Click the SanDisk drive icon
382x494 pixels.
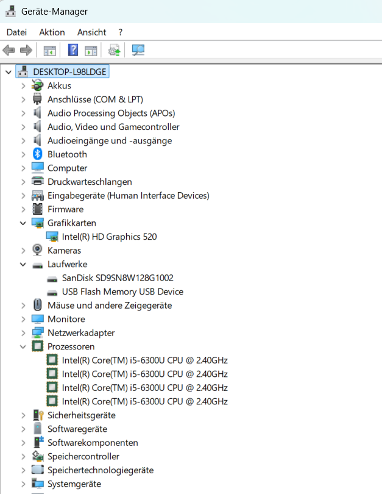point(52,279)
